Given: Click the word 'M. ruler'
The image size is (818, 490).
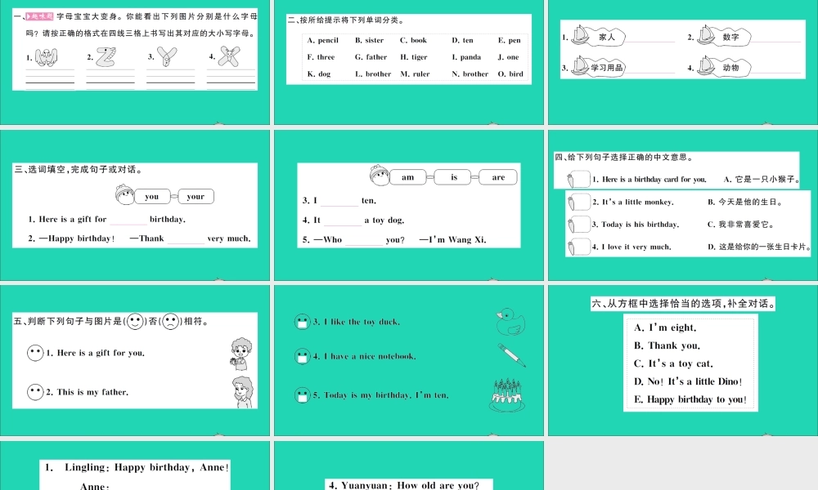Looking at the screenshot, I should [x=416, y=74].
